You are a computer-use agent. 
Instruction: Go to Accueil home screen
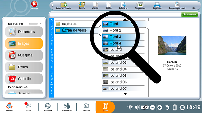tap(9, 107)
